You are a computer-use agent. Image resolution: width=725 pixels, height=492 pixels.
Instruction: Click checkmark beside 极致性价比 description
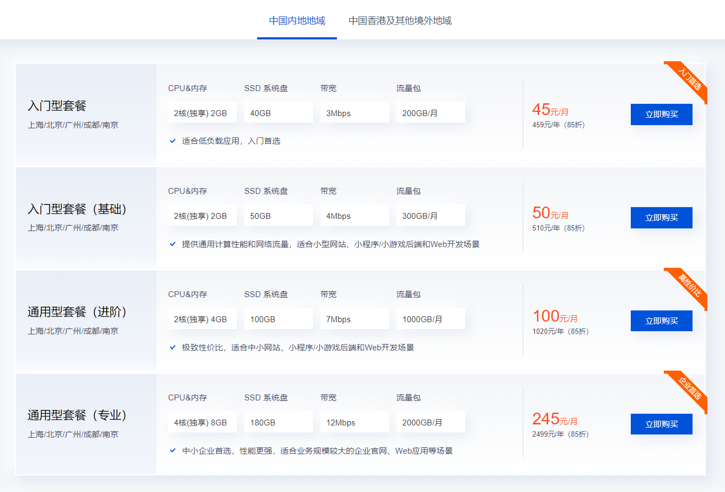coord(172,348)
